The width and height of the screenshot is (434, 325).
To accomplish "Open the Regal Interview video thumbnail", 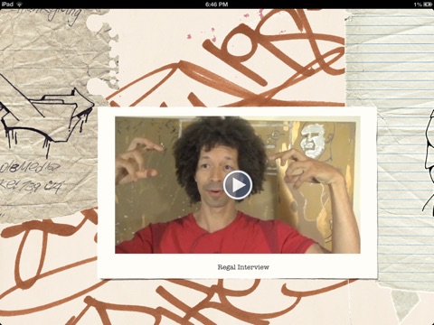I will tap(238, 185).
